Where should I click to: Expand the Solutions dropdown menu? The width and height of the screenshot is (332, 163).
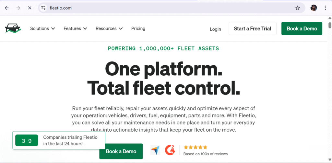[x=42, y=28]
